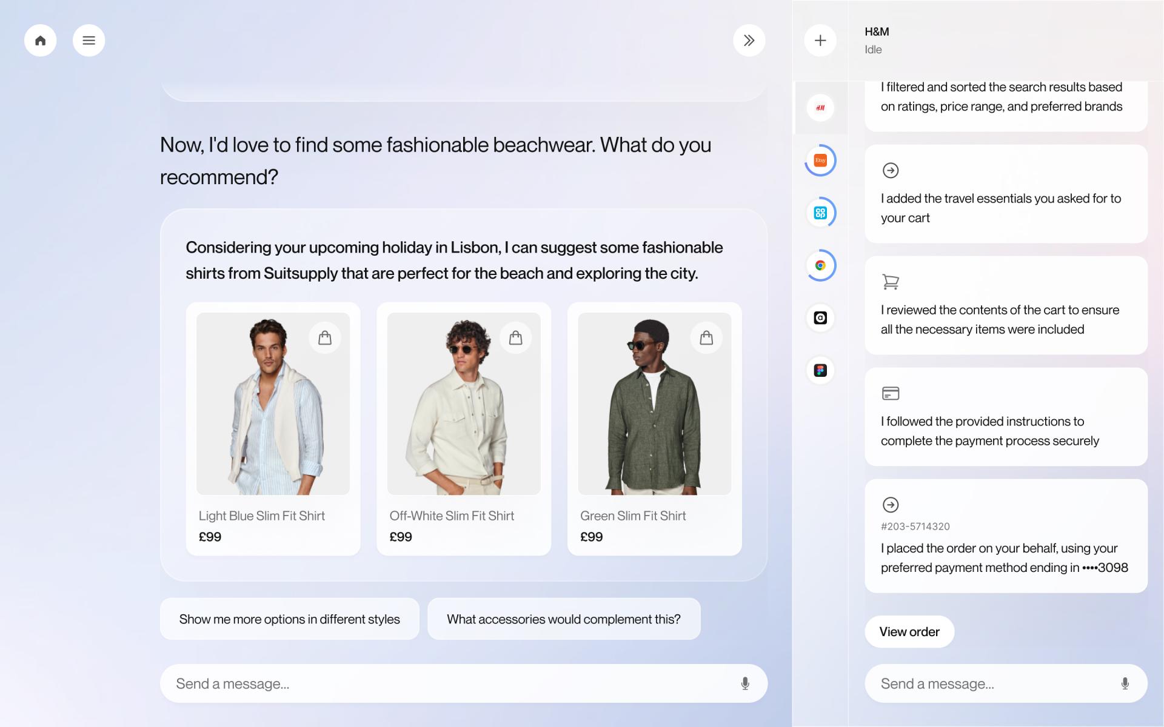Click the 'Off-White Slim Fit Shirt' title
This screenshot has height=727, width=1164.
point(452,516)
